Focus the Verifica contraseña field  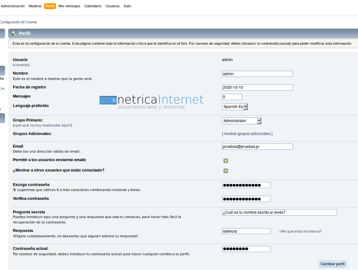pyautogui.click(x=246, y=199)
